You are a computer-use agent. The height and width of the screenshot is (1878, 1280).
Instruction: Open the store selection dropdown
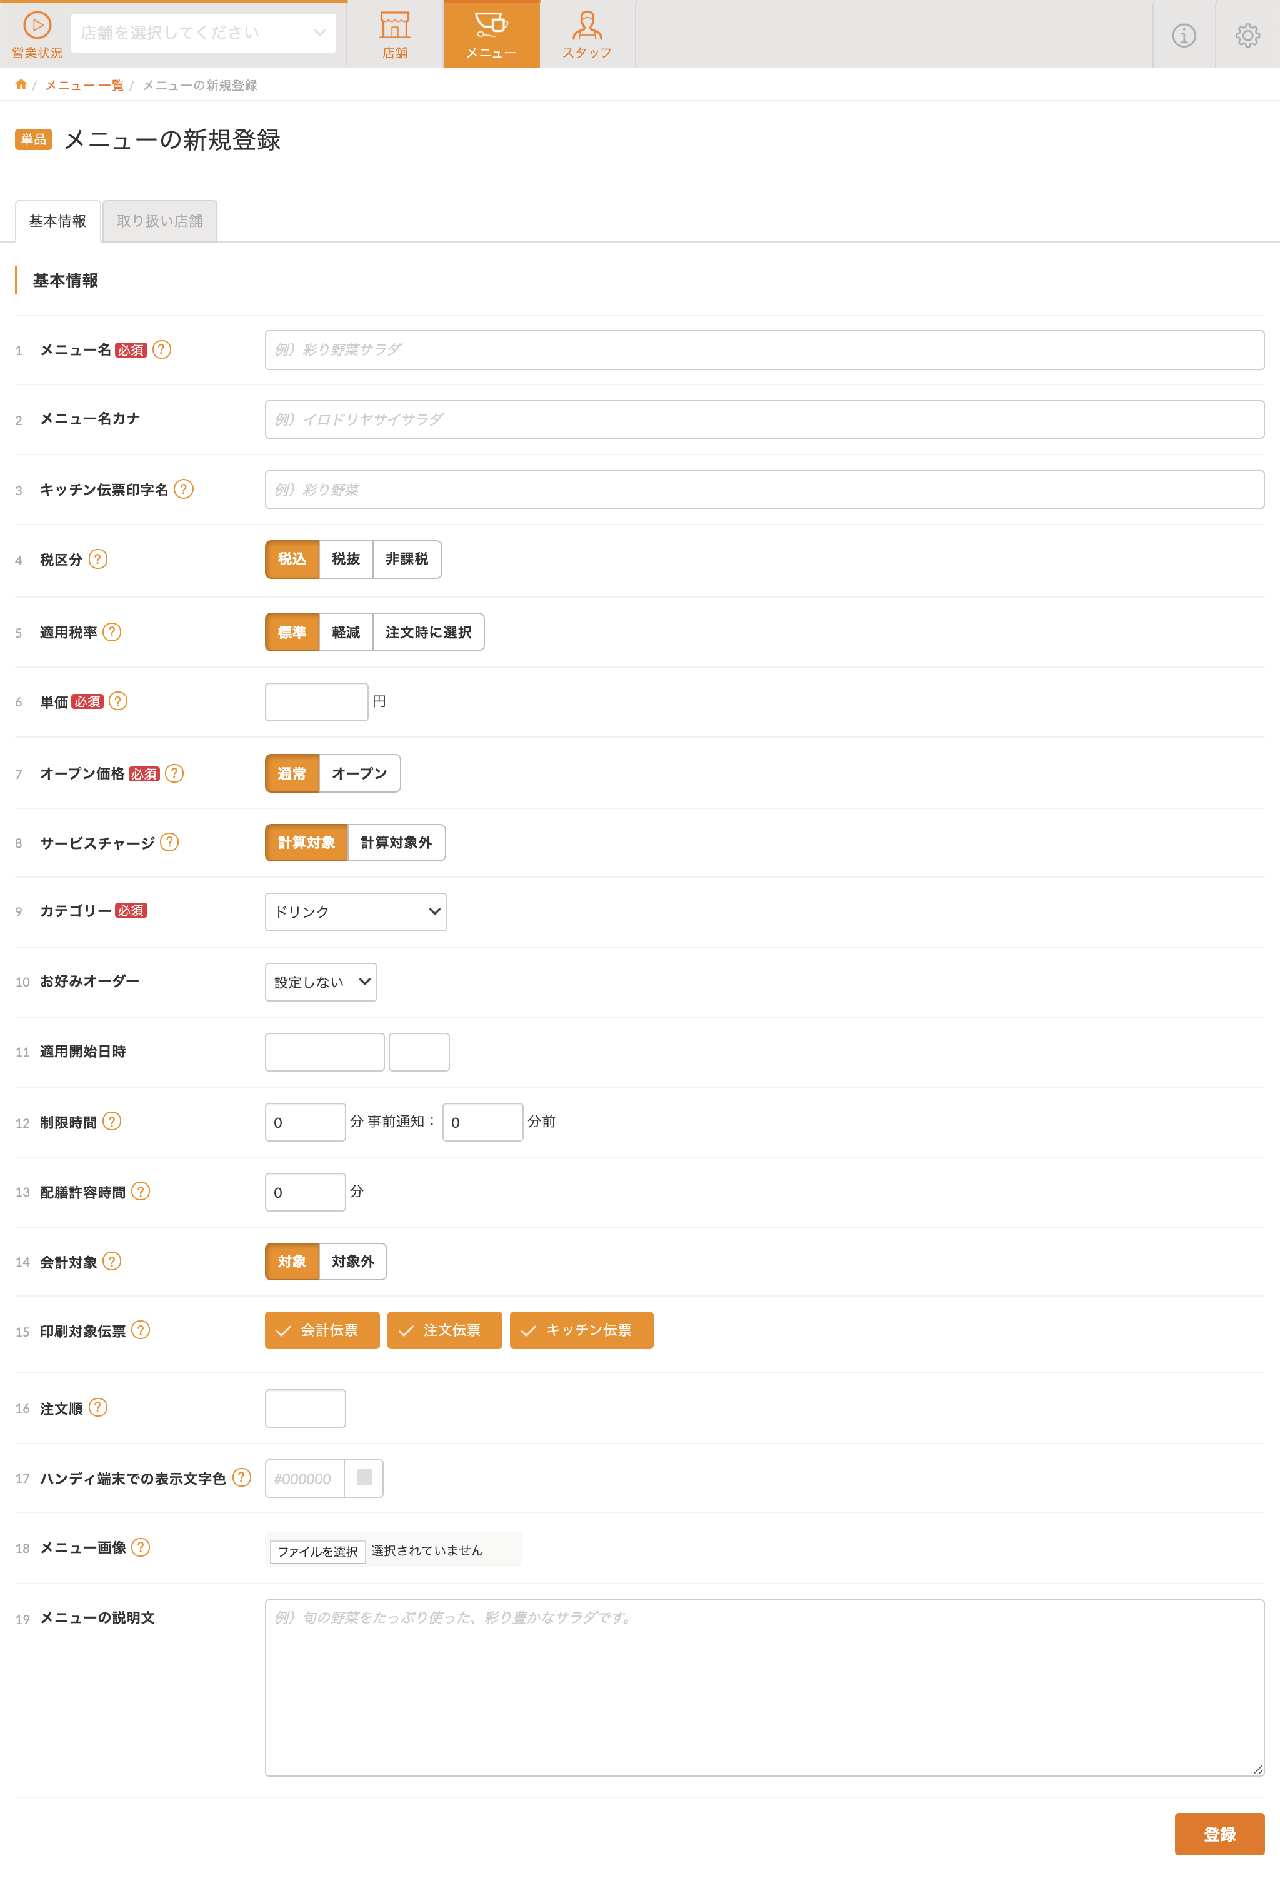click(204, 33)
